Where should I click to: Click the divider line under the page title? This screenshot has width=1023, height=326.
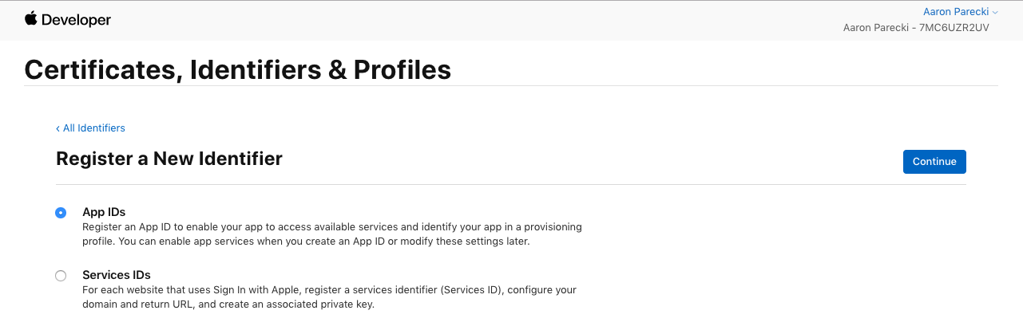click(511, 85)
